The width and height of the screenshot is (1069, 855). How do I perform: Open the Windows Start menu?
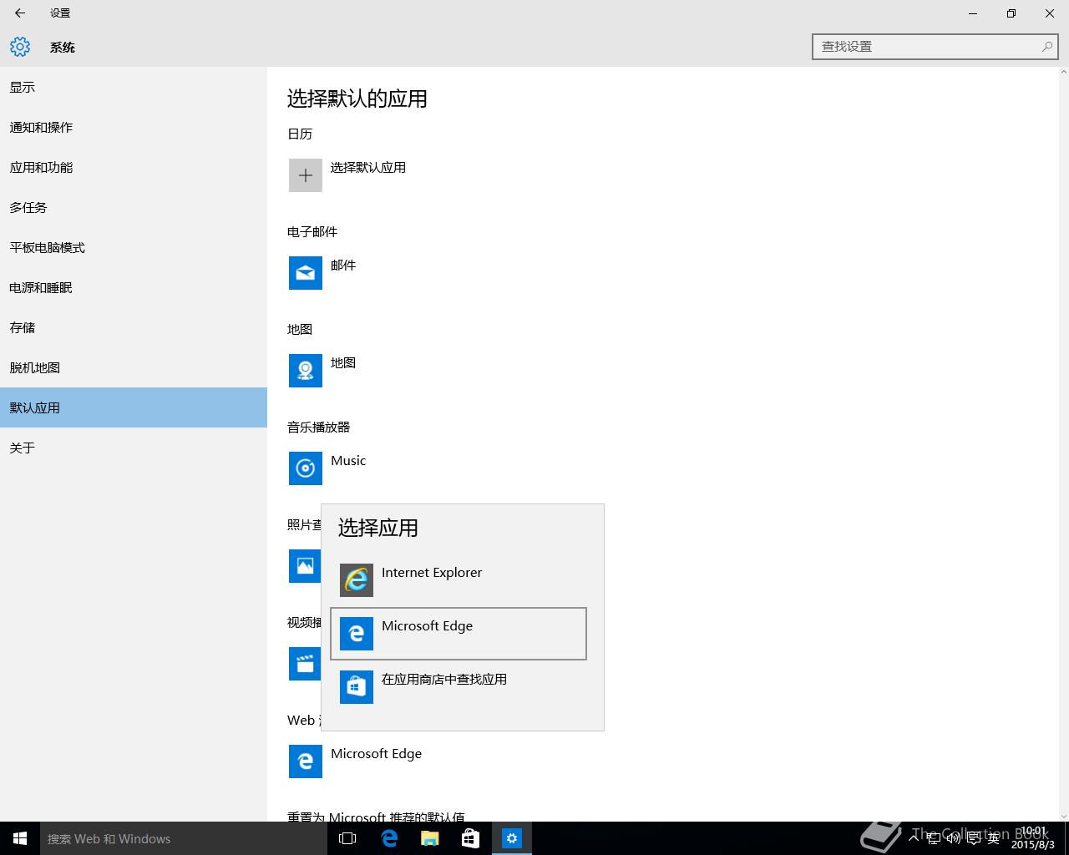[x=20, y=838]
